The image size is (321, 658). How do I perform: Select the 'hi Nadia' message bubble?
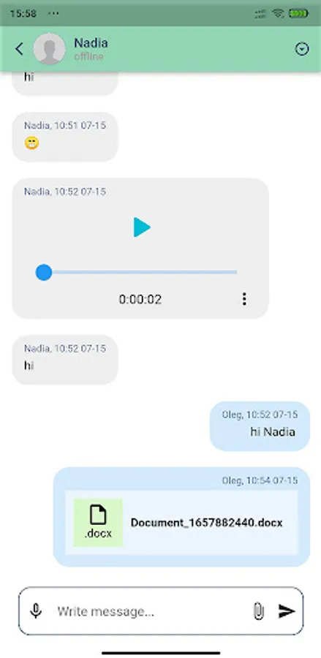260,426
